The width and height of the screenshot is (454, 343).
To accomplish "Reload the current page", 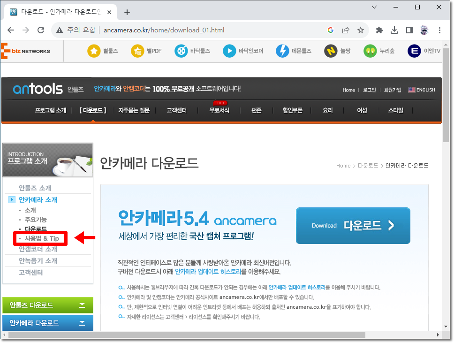I will coord(41,30).
